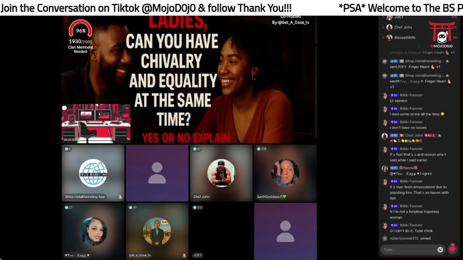Click the 'Ur opinion' chat message
The width and height of the screenshot is (463, 260).
(399, 101)
